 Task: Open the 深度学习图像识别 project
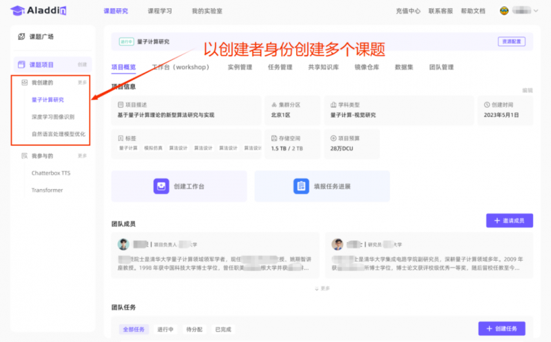pyautogui.click(x=53, y=117)
